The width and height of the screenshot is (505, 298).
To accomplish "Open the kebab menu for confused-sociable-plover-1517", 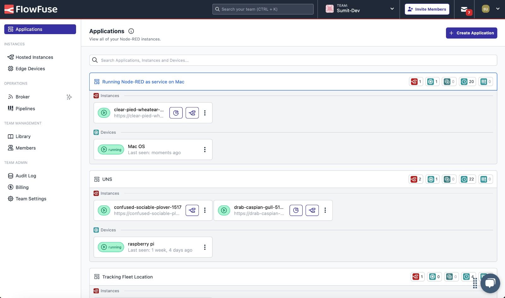I will (x=205, y=210).
